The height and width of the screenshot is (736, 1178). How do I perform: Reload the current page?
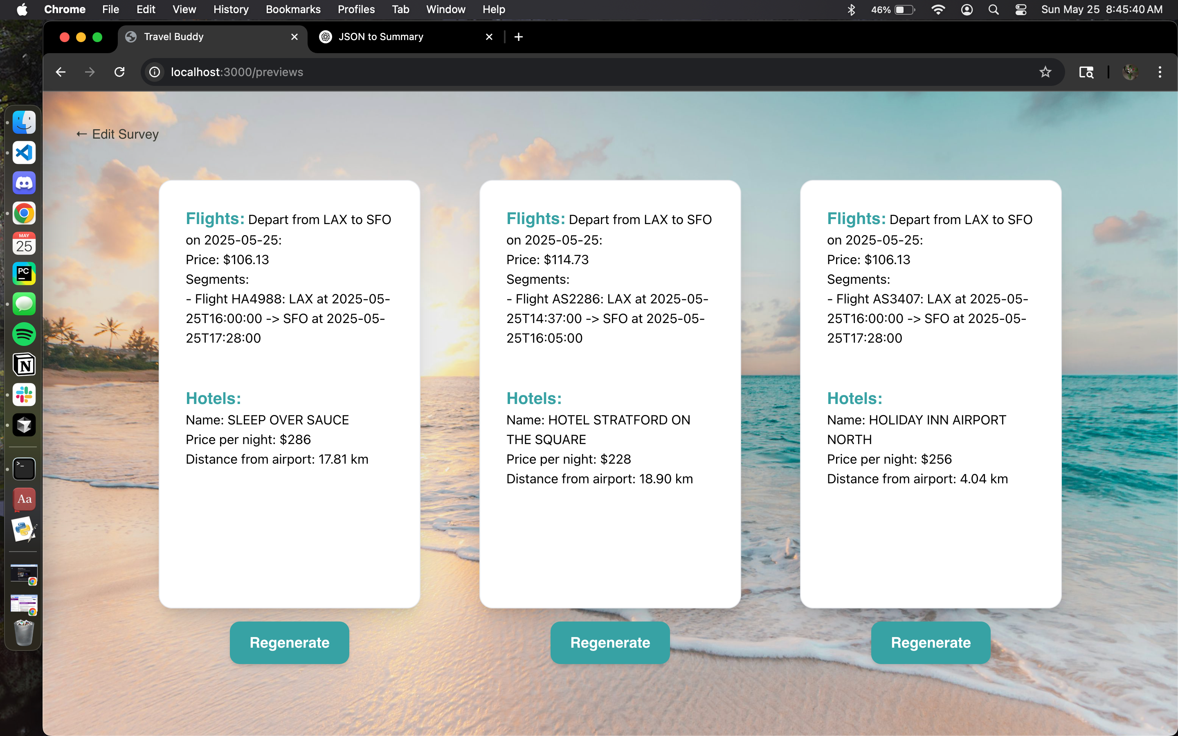pos(119,72)
